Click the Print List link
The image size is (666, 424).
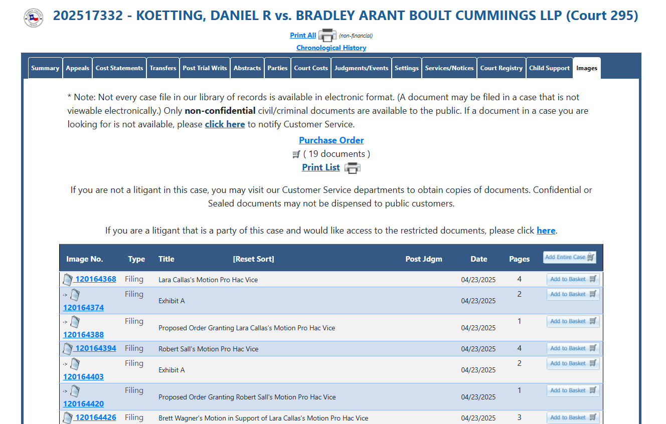pyautogui.click(x=321, y=167)
